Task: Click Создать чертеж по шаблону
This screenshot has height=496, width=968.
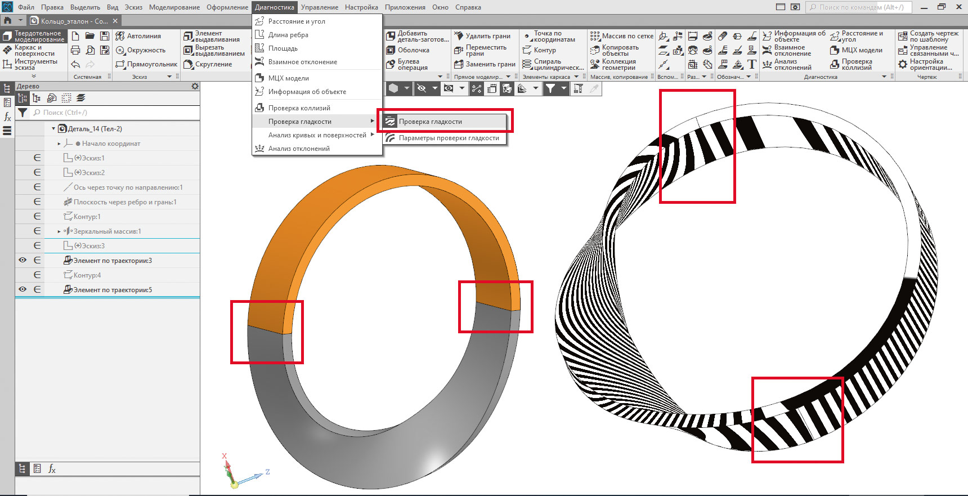Action: (x=928, y=36)
